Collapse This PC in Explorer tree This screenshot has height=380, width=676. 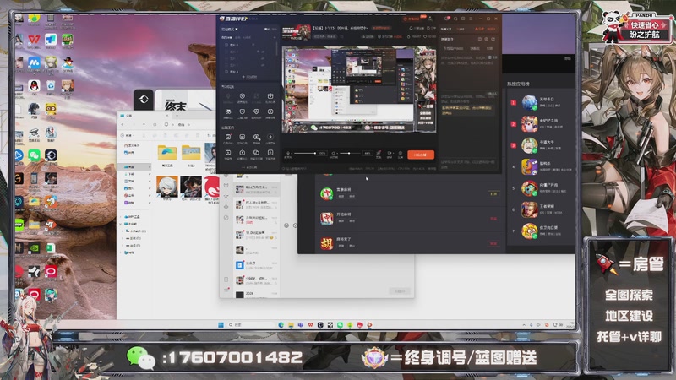pyautogui.click(x=120, y=224)
